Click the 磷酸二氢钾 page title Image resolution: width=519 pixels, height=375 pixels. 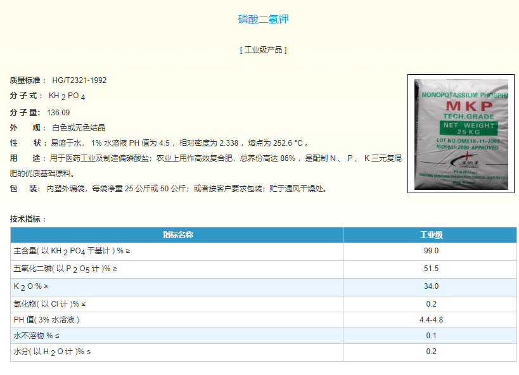[x=263, y=19]
